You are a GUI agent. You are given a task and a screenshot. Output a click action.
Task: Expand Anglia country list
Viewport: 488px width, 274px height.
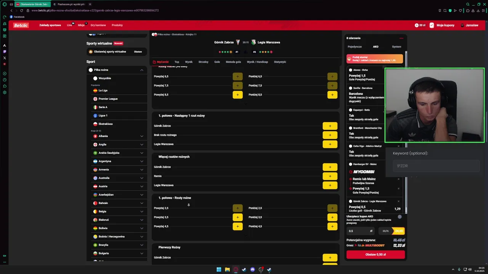coord(141,145)
